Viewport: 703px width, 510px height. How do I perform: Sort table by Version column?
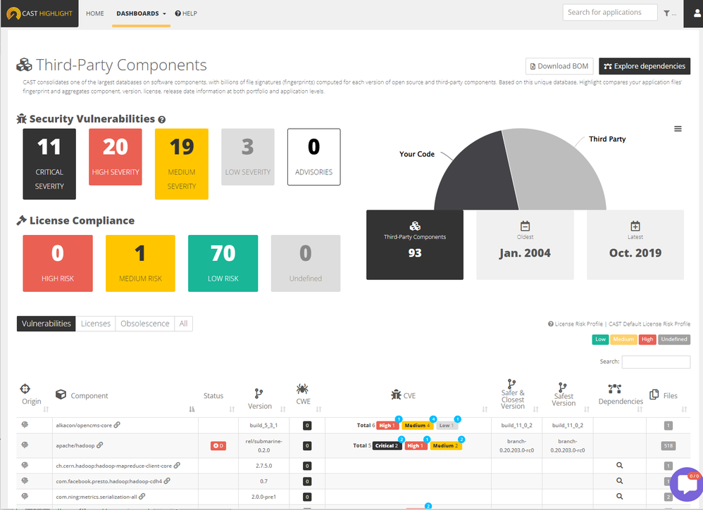pyautogui.click(x=283, y=409)
